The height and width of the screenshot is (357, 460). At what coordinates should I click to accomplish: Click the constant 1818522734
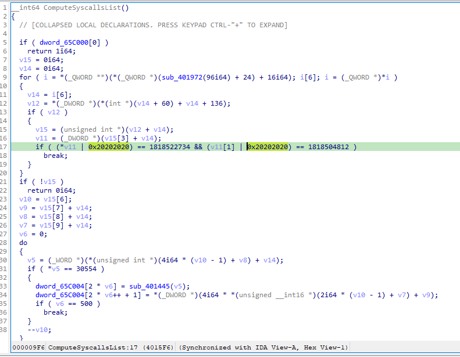[170, 147]
